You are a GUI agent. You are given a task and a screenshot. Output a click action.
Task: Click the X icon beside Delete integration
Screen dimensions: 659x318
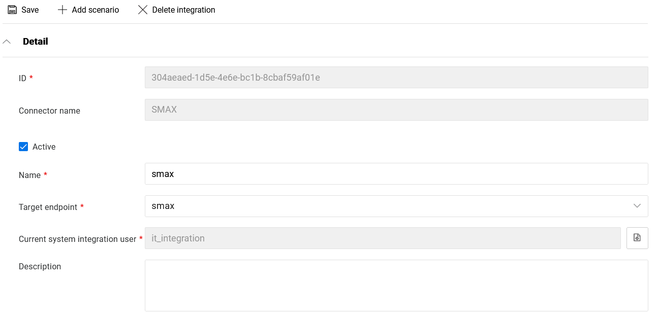142,10
